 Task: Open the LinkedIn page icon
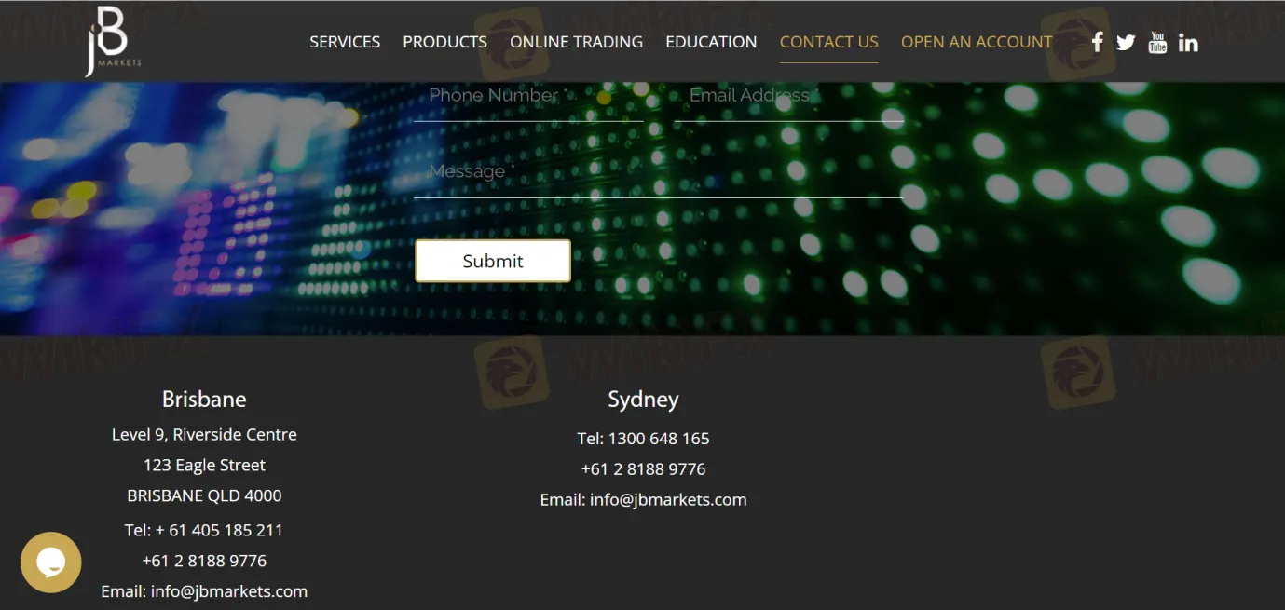1188,42
